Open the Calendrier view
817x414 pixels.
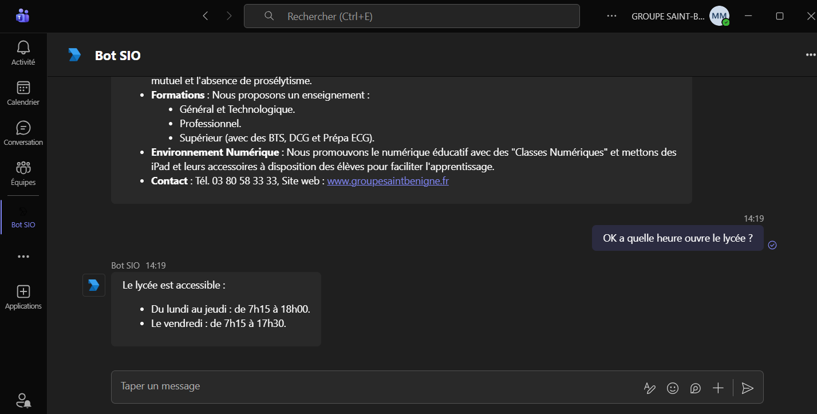pos(23,93)
